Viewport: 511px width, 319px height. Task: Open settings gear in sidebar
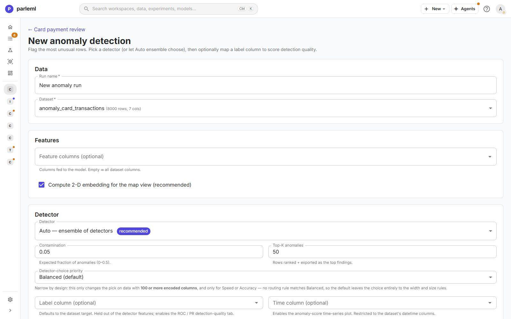10,300
